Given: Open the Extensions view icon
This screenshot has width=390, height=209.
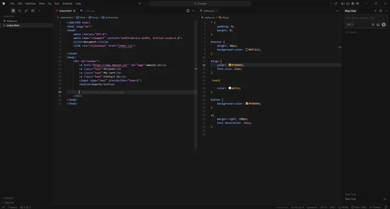Looking at the screenshot, I should pos(33,11).
